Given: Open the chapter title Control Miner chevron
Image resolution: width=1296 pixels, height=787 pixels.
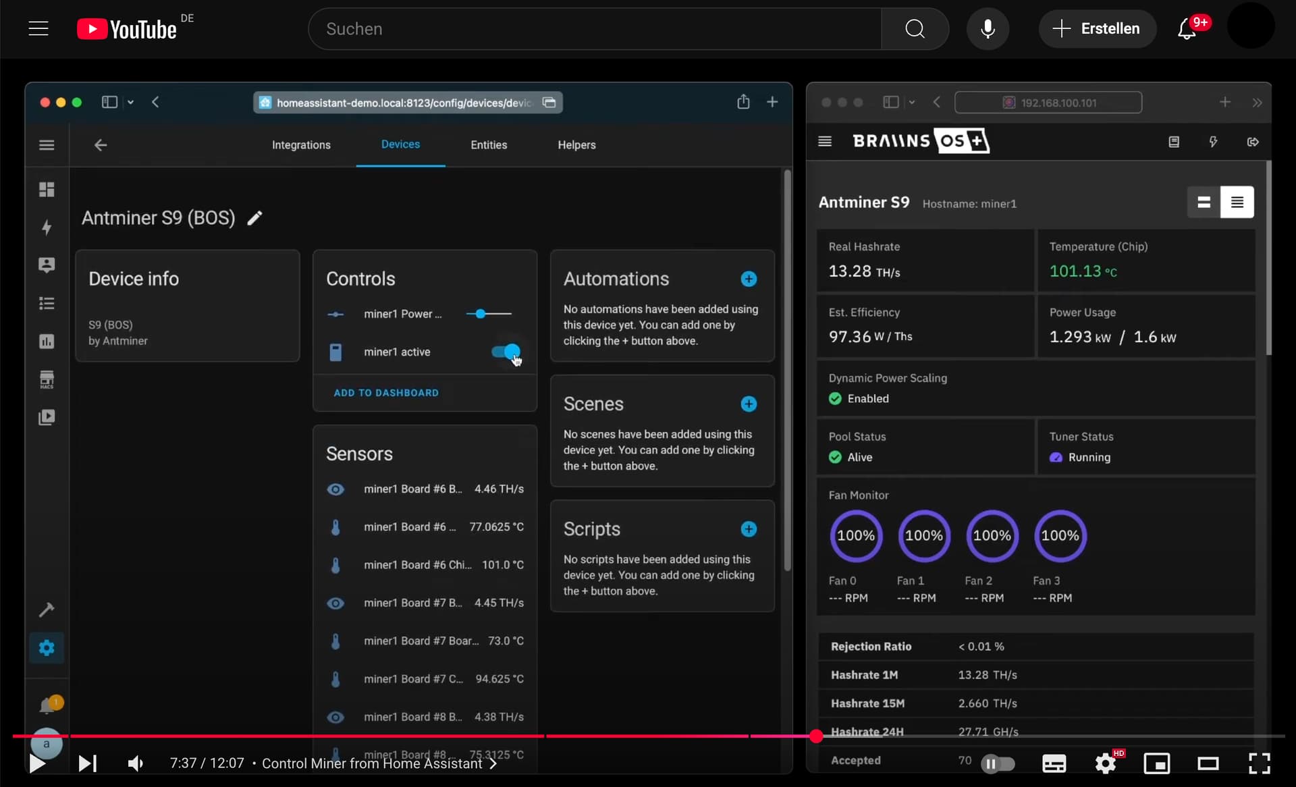Looking at the screenshot, I should point(493,763).
